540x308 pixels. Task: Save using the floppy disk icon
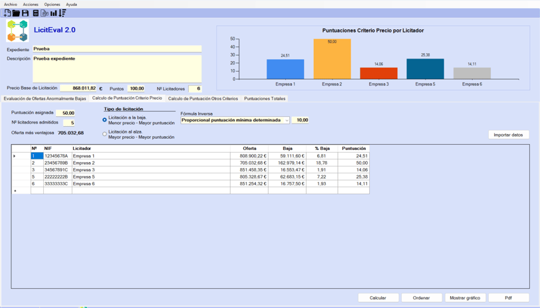pos(25,13)
